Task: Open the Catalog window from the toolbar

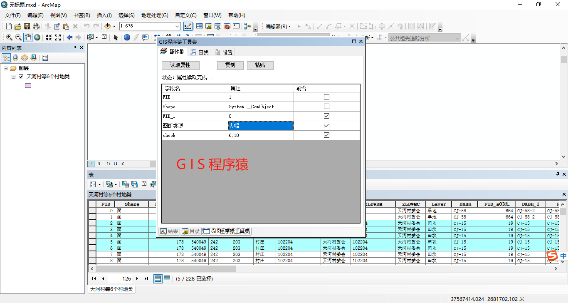Action: point(208,26)
